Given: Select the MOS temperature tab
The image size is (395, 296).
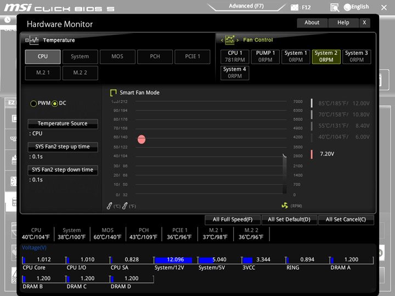Looking at the screenshot, I should [x=117, y=56].
